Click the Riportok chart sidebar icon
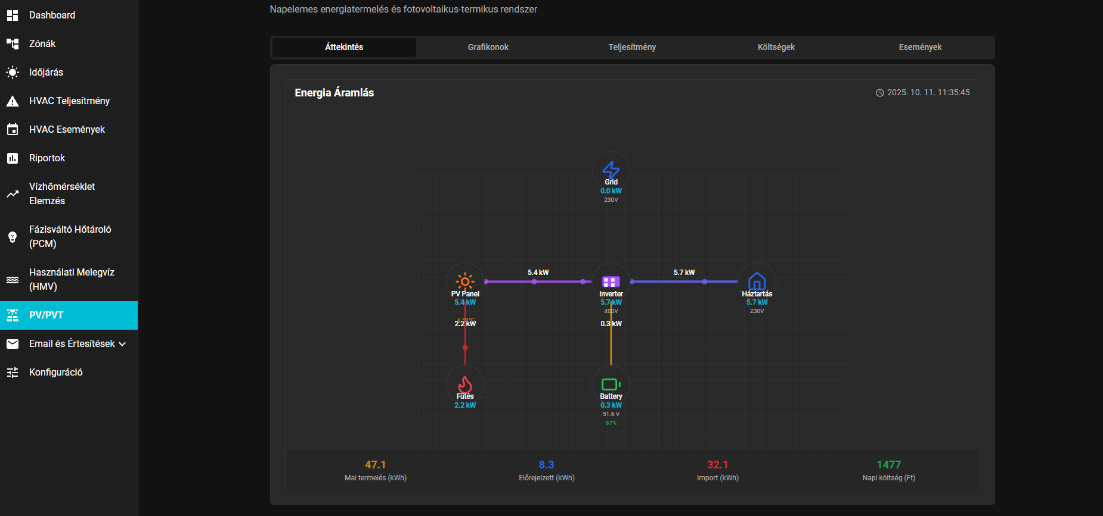Screen dimensions: 1103x516 [13, 158]
